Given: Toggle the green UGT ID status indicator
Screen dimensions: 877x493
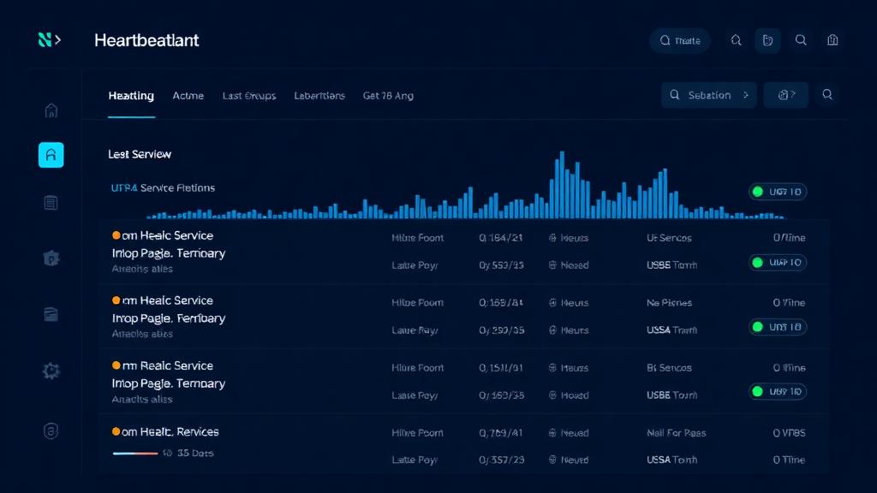Looking at the screenshot, I should [777, 192].
